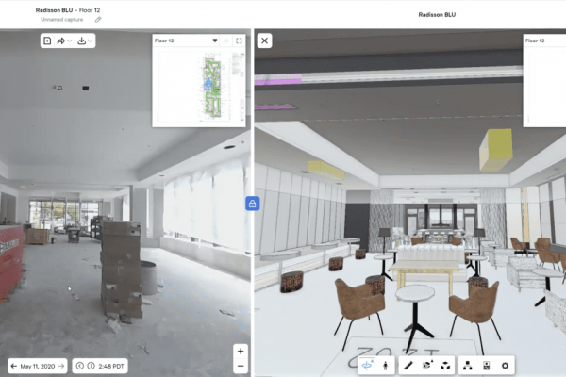Zoom in on the 360 photo

(x=241, y=351)
